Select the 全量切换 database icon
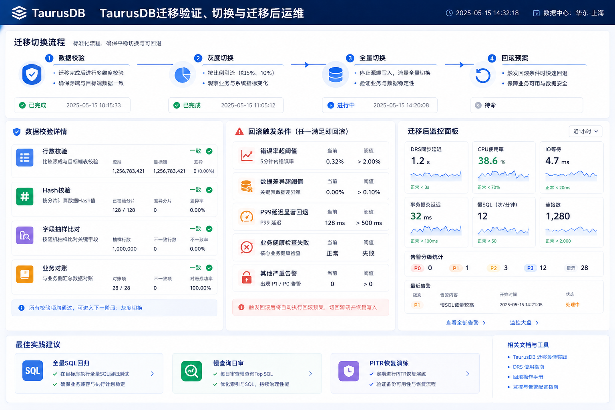 click(x=336, y=74)
